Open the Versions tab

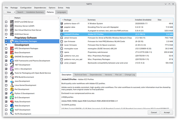click(108, 75)
